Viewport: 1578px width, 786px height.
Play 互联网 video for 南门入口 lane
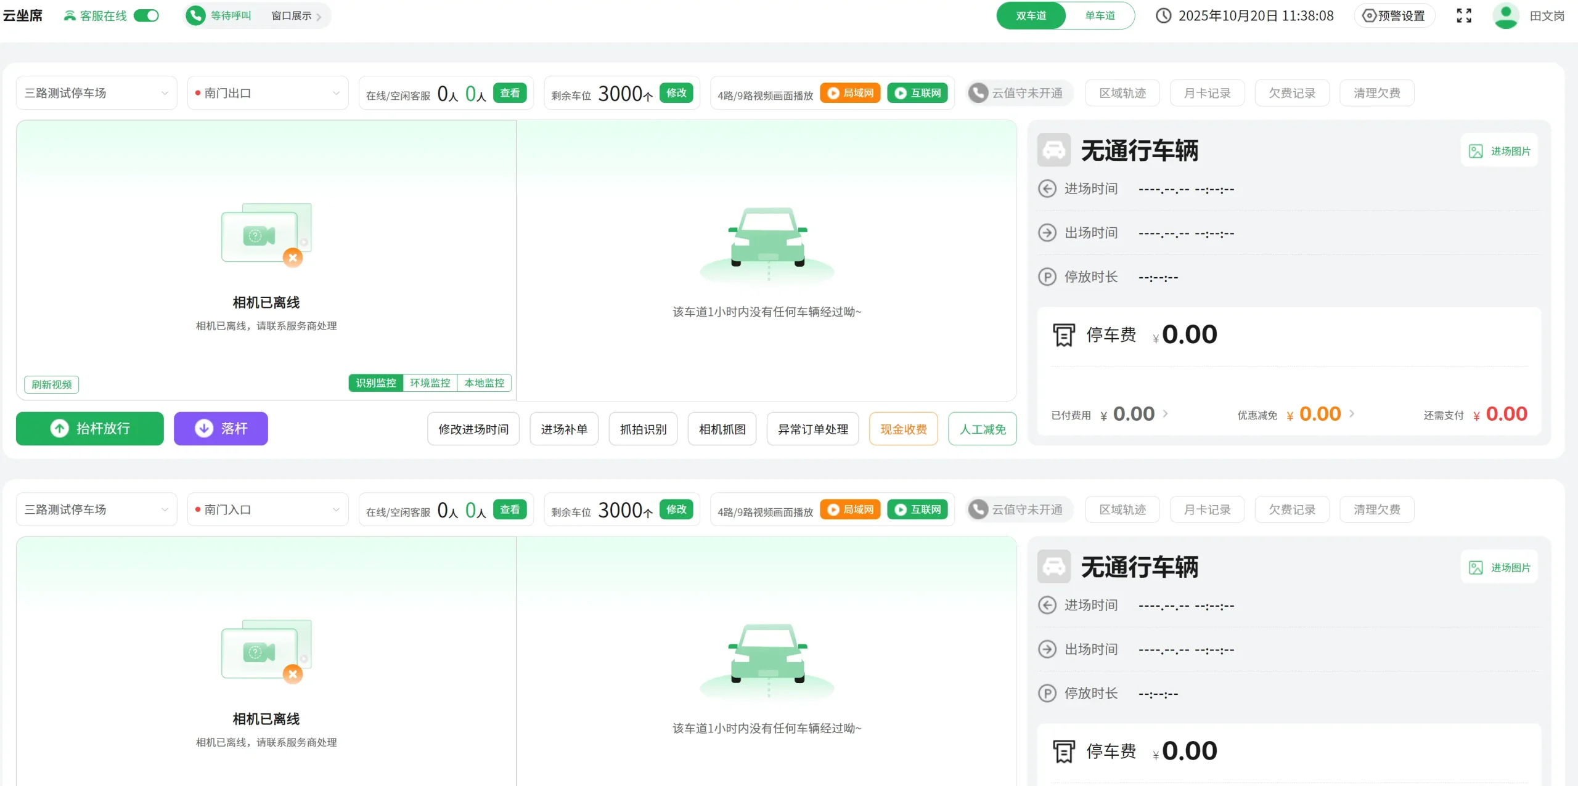coord(917,509)
